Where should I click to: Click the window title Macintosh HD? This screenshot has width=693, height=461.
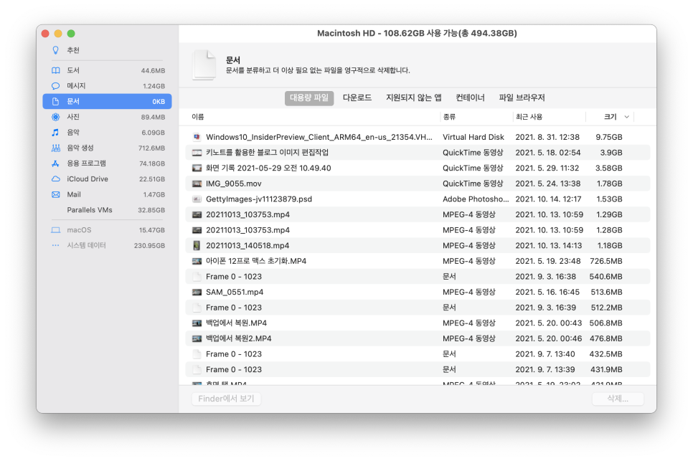tap(417, 34)
